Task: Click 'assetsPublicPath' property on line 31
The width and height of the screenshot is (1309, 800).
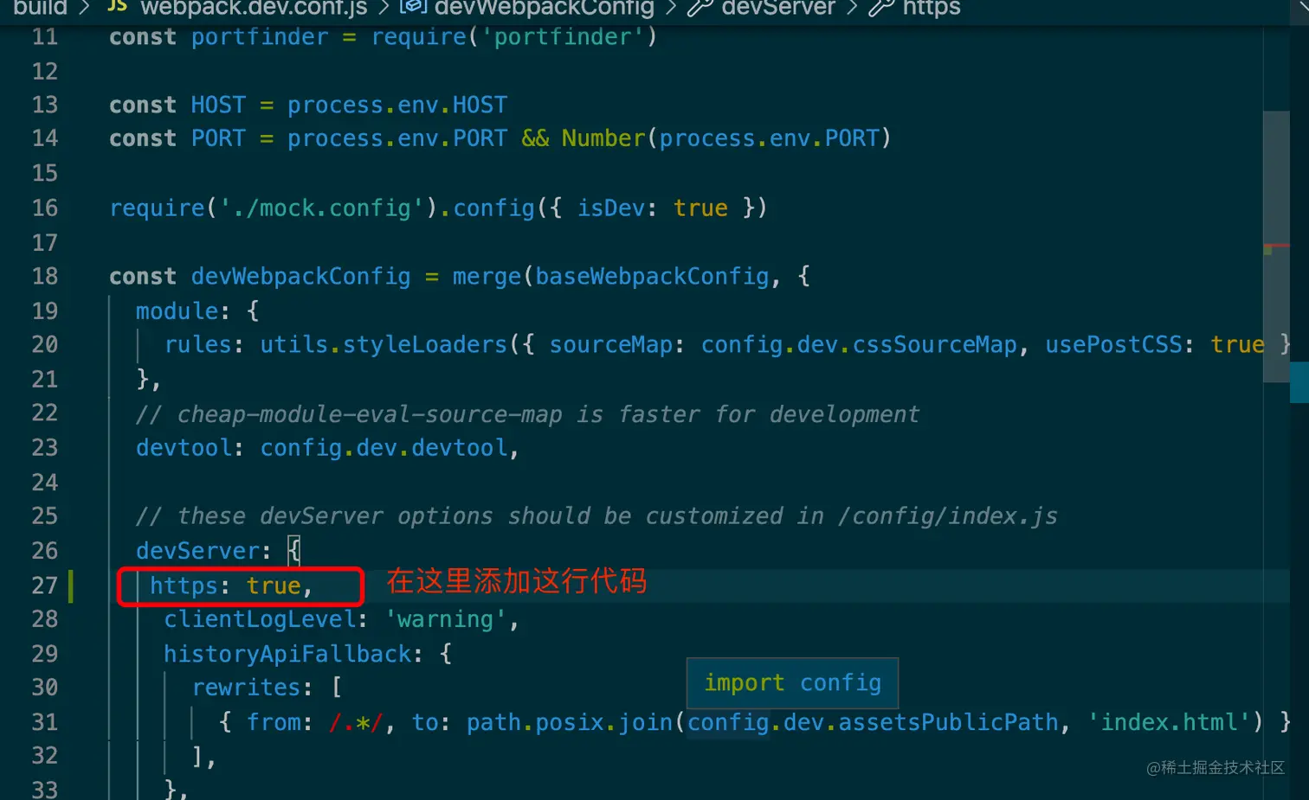Action: [948, 722]
